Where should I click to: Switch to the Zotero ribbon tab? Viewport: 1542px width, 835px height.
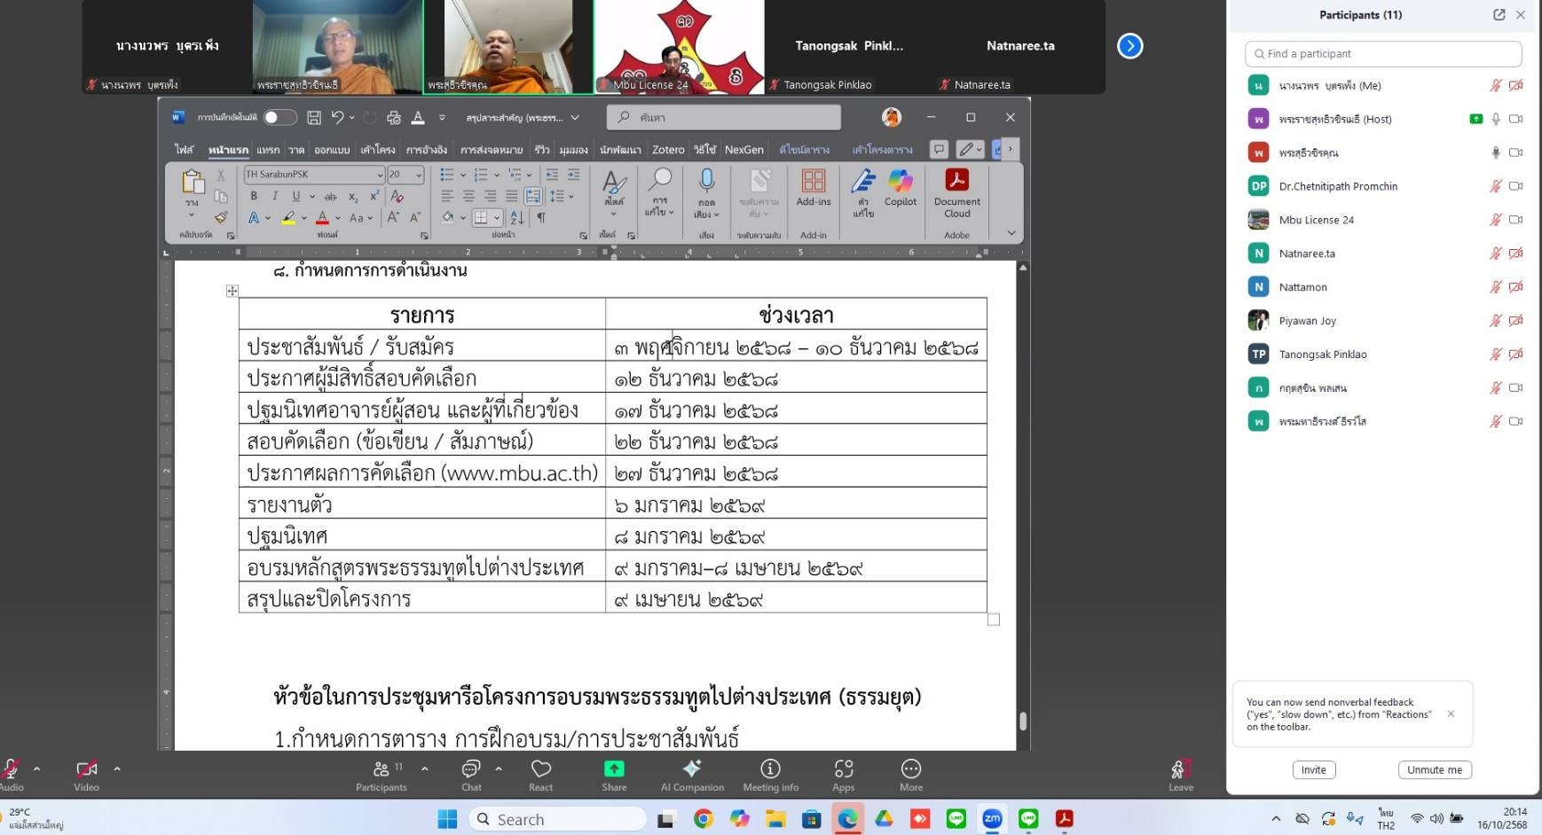[668, 150]
